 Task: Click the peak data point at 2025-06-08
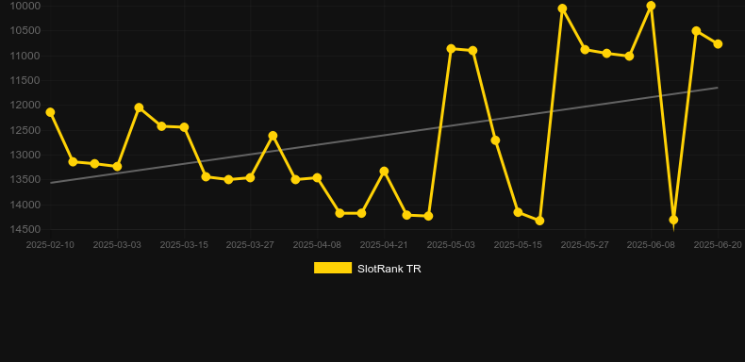point(651,6)
